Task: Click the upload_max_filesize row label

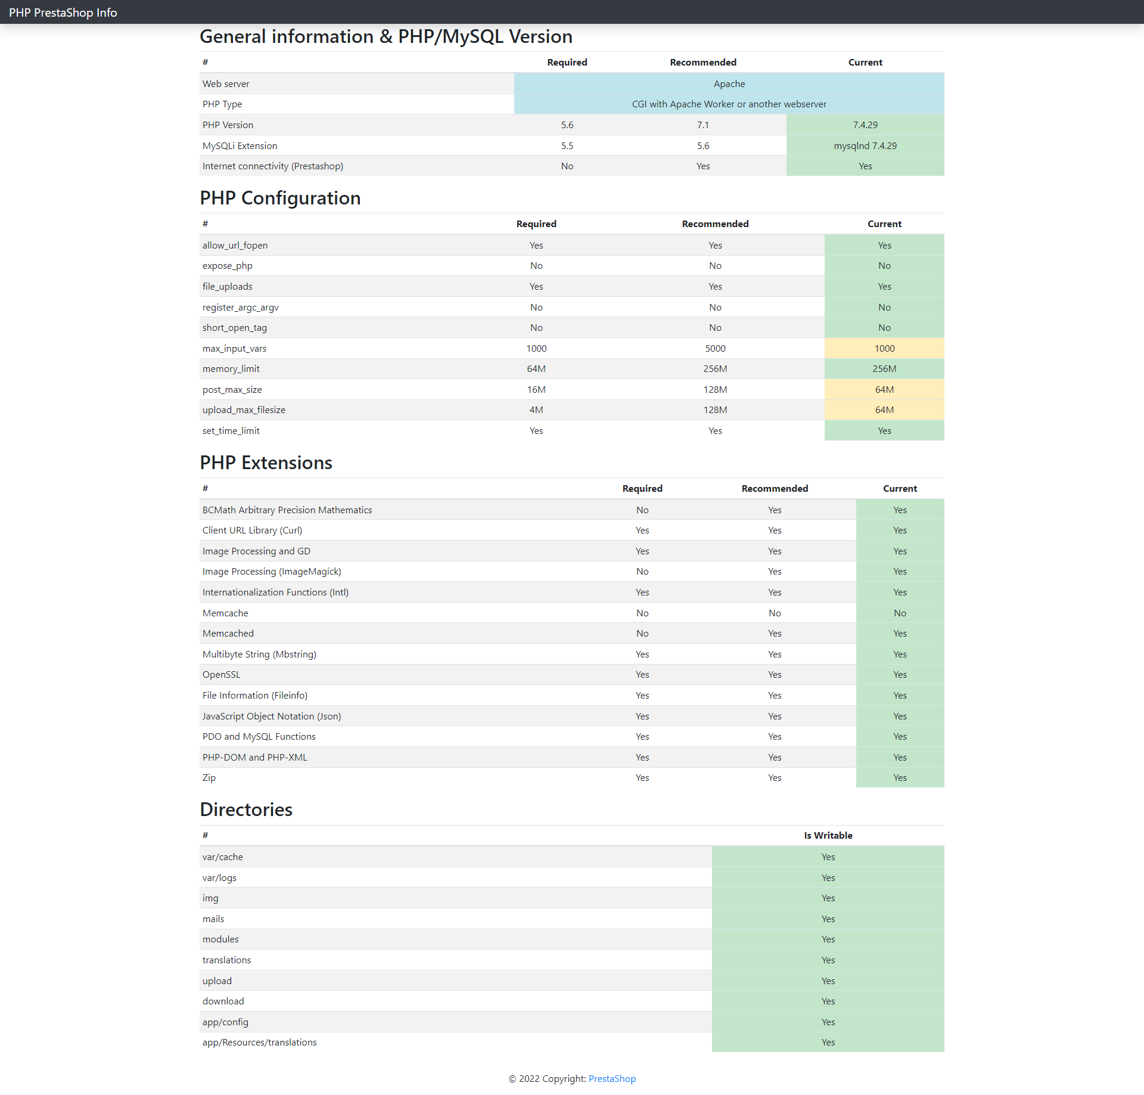Action: (244, 410)
